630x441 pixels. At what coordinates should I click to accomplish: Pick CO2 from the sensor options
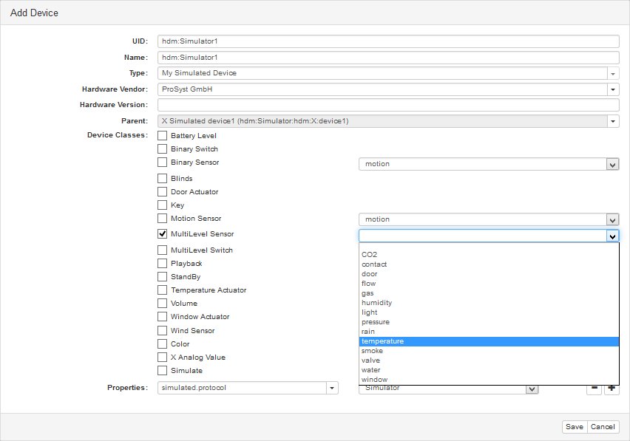(488, 255)
